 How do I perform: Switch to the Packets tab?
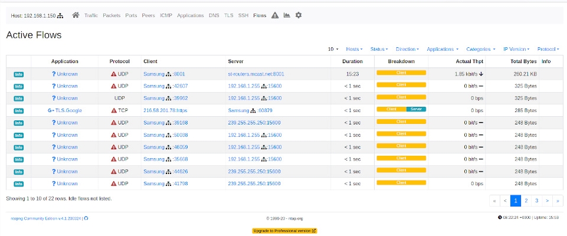pos(112,15)
